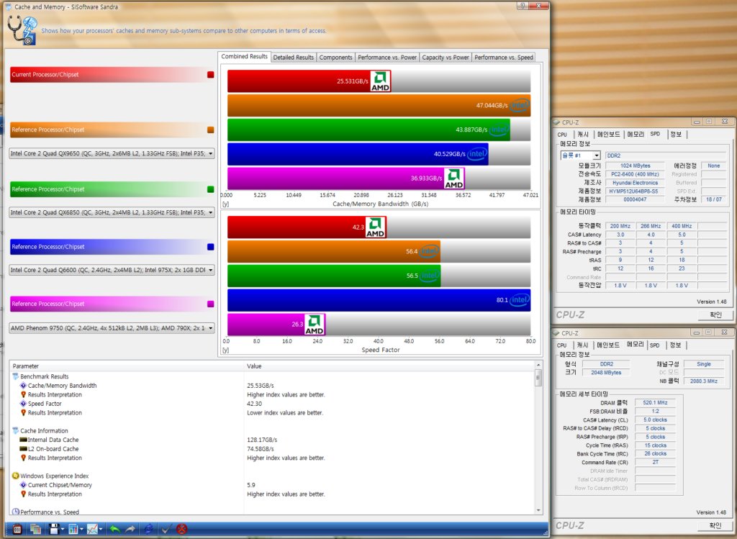This screenshot has width=737, height=539.
Task: Open the bar chart icon's dropdown arrow
Action: coord(82,530)
